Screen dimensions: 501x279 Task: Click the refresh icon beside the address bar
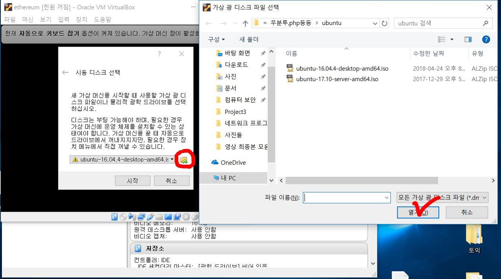(x=385, y=23)
